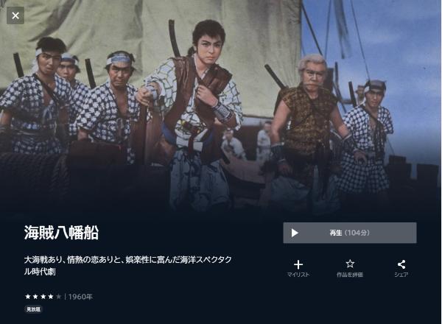Rate this work using the star outline icon
442x324 pixels.
(x=350, y=264)
